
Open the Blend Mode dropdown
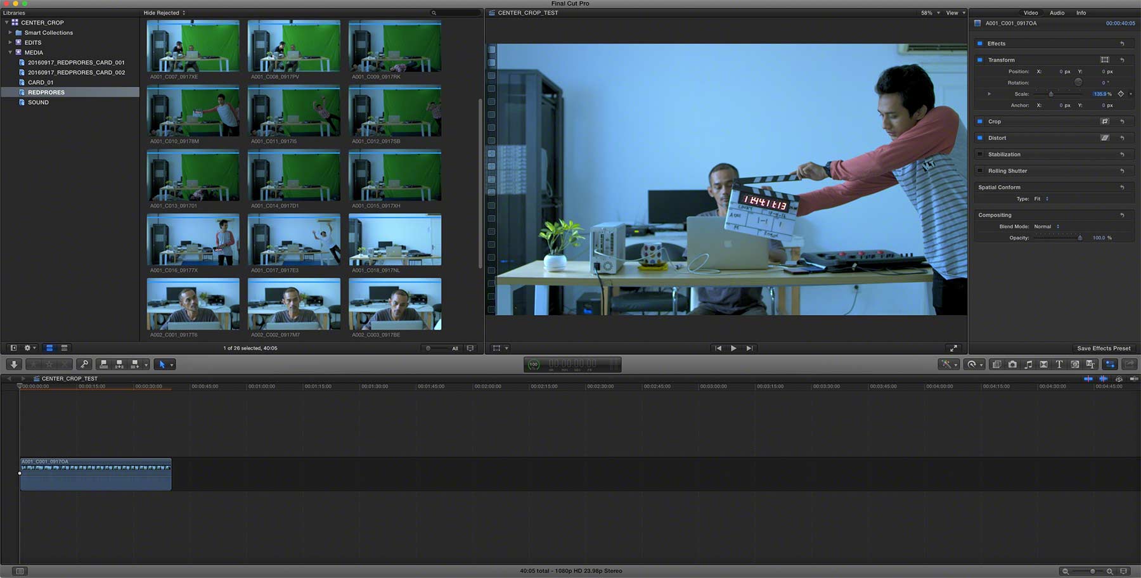coord(1047,226)
